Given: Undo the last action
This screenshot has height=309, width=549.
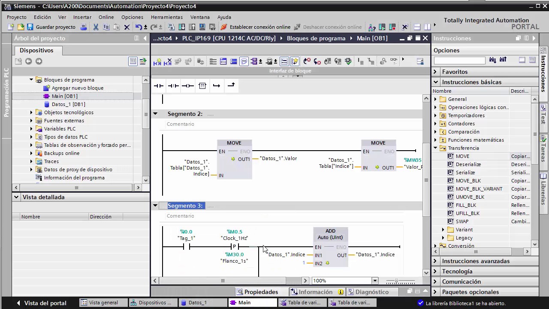Looking at the screenshot, I should (139, 27).
